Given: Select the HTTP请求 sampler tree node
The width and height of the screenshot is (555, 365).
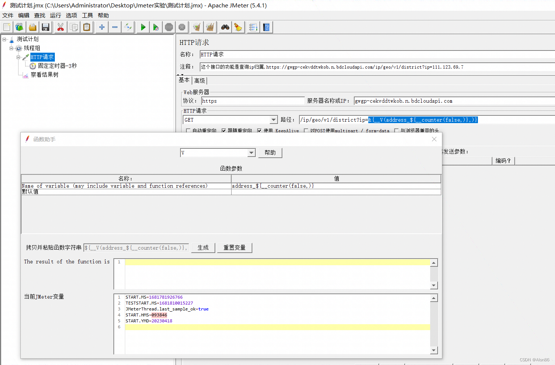Looking at the screenshot, I should pos(42,57).
